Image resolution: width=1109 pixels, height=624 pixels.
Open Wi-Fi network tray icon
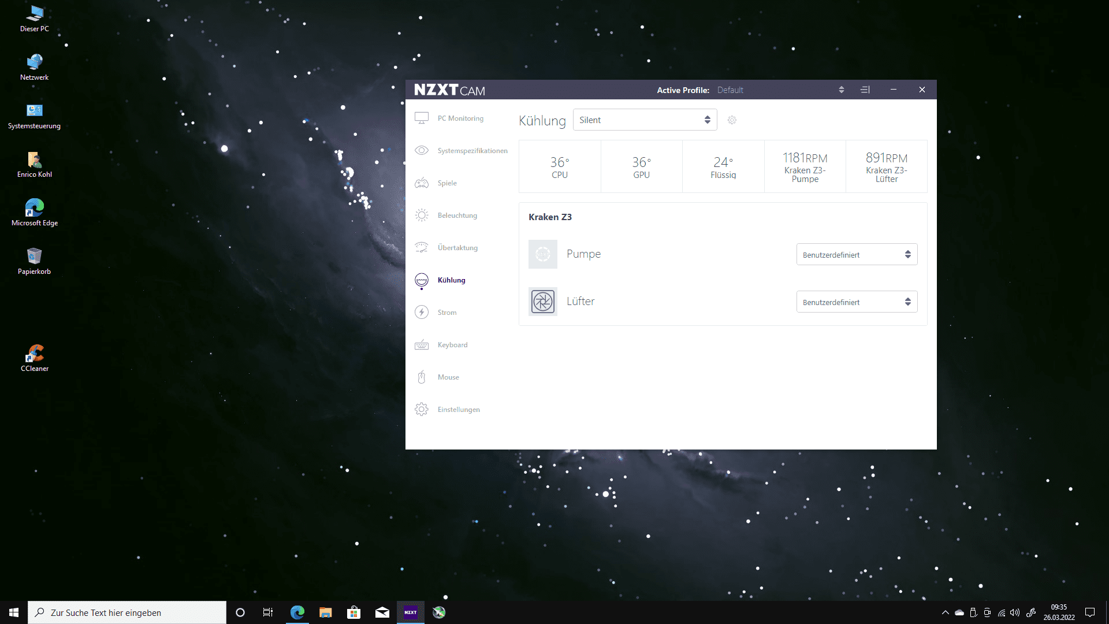coord(1001,612)
